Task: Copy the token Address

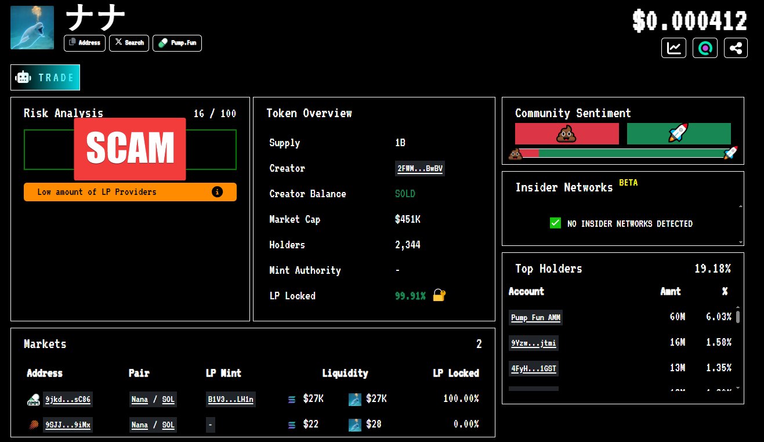Action: (85, 43)
